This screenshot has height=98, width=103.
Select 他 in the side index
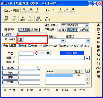99,72
